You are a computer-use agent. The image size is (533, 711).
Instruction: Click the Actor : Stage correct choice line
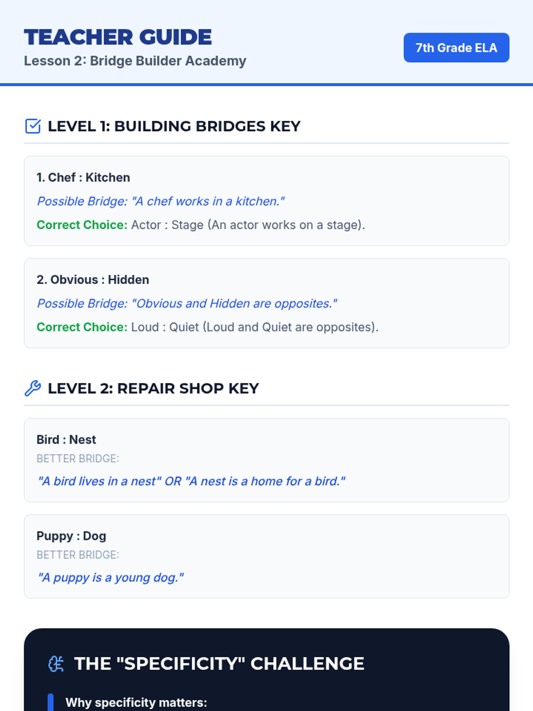tap(201, 225)
